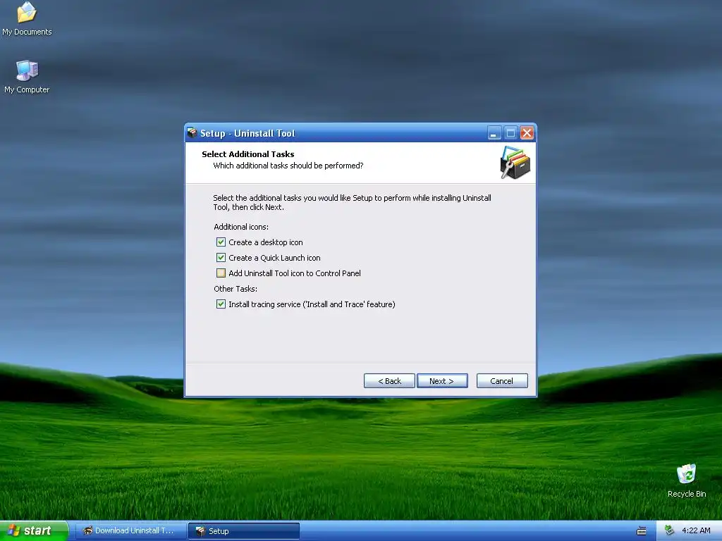722x541 pixels.
Task: Switch to Download Uninstall Tool taskbar window
Action: tap(130, 530)
